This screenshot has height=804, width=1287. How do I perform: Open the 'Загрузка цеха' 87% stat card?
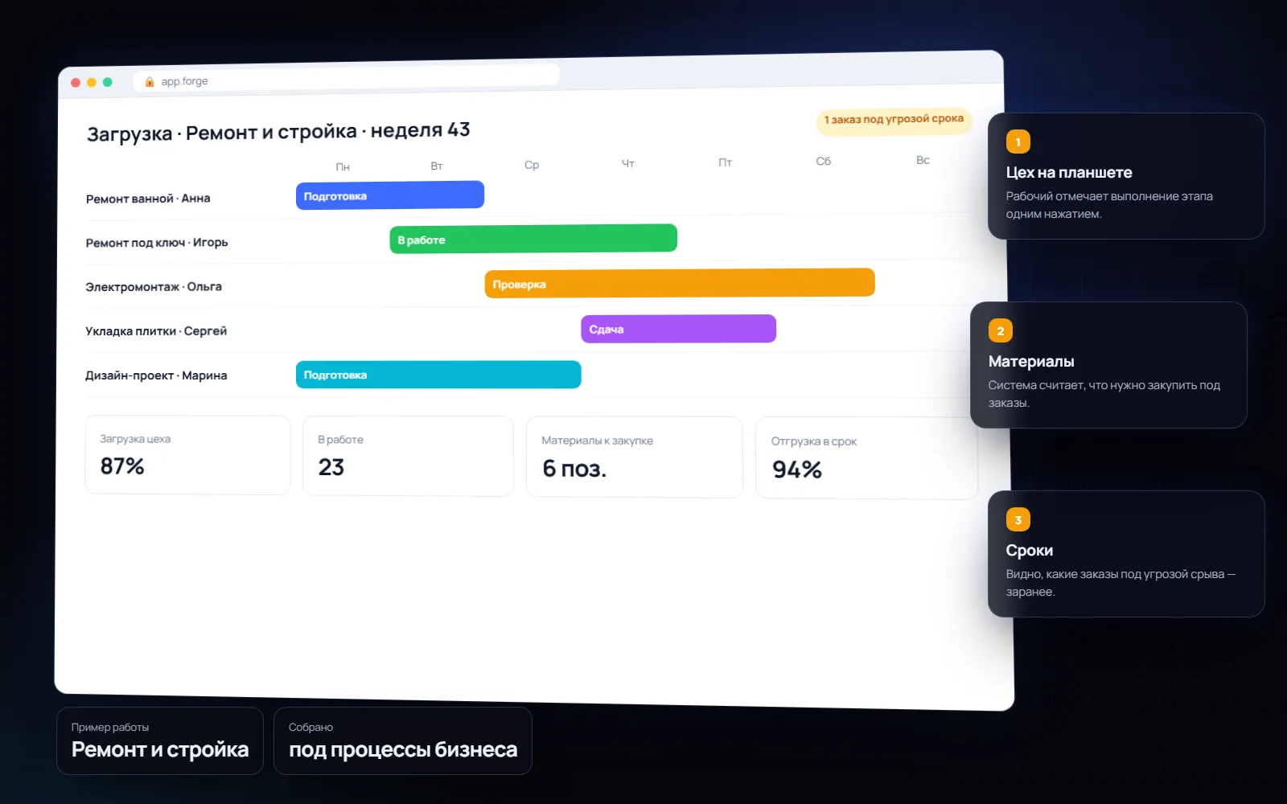tap(187, 455)
